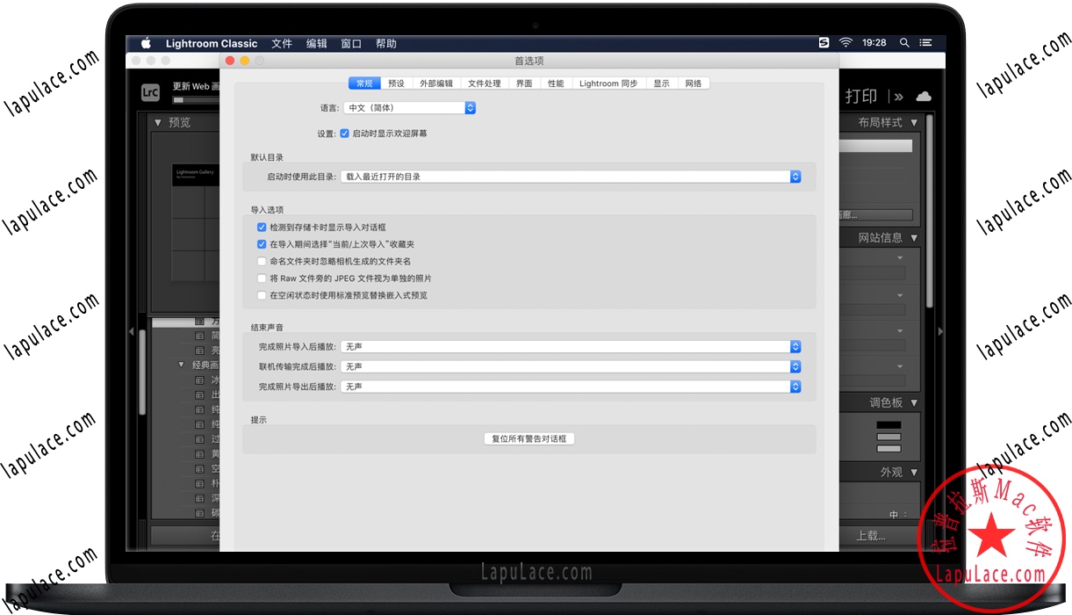Click the 复位所有警告对话框 button
The width and height of the screenshot is (1072, 615).
pyautogui.click(x=529, y=438)
